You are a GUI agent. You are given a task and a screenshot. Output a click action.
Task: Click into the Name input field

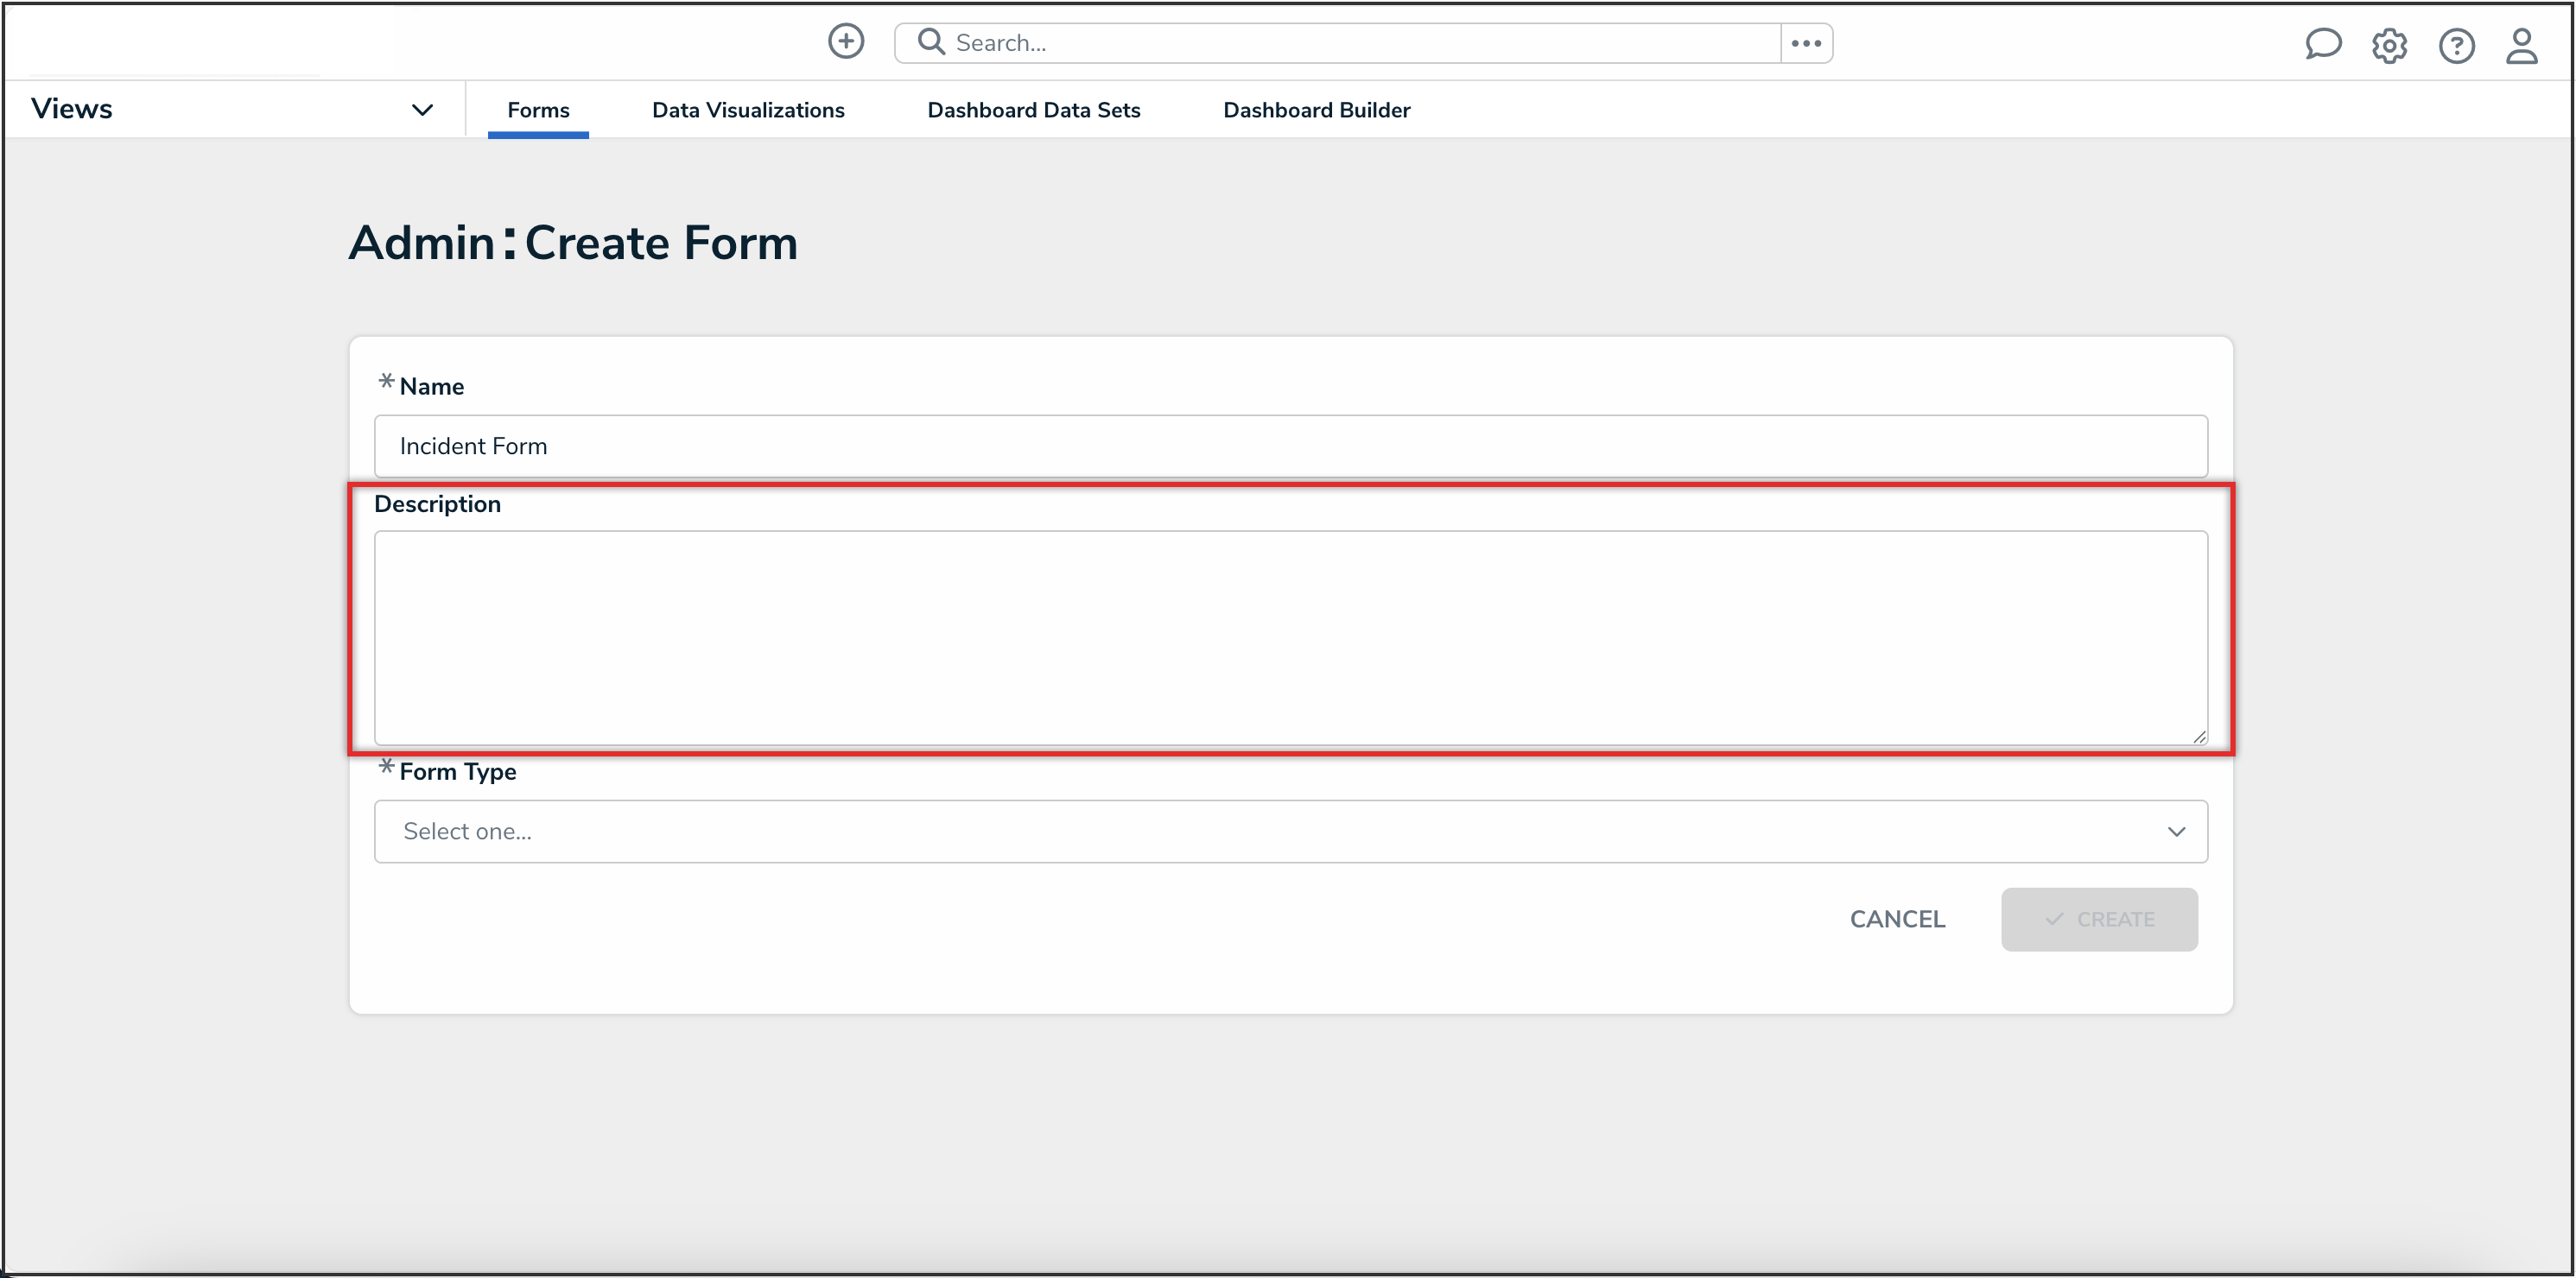(1290, 446)
